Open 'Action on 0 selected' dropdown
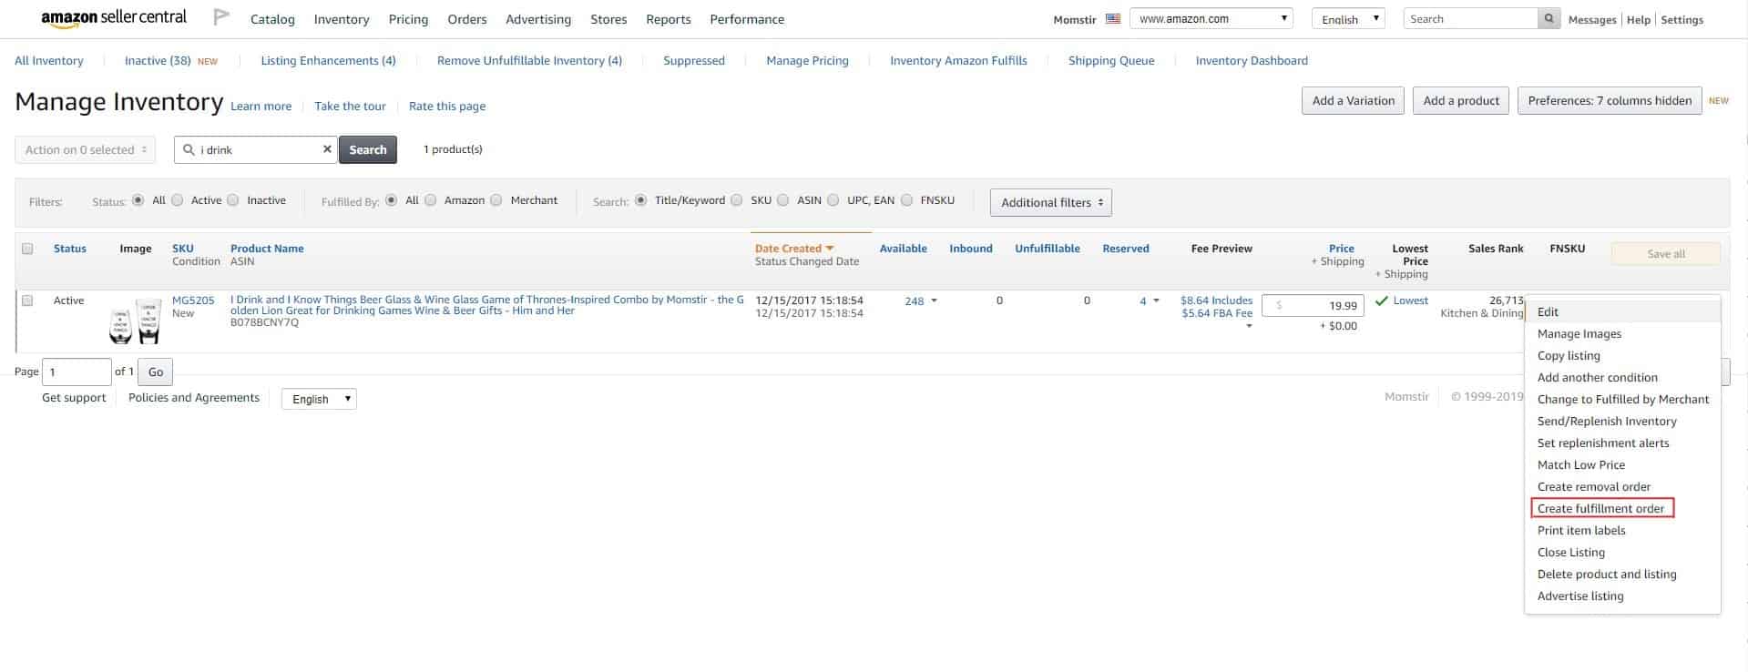 (86, 150)
